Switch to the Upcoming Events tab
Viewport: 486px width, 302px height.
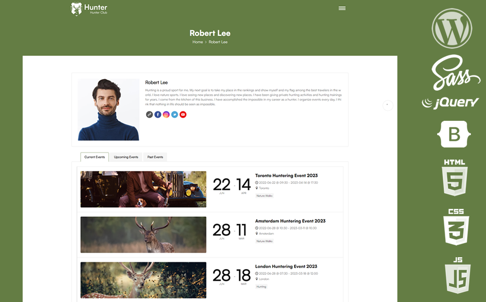[126, 157]
